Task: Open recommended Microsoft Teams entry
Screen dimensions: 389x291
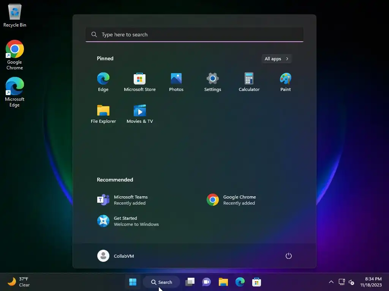Action: tap(122, 200)
